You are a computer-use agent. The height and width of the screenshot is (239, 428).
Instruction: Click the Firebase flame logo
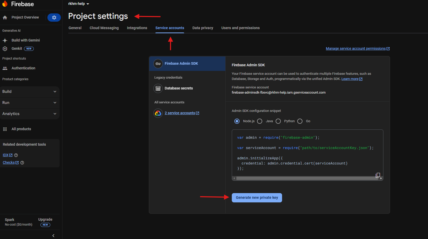pos(5,4)
